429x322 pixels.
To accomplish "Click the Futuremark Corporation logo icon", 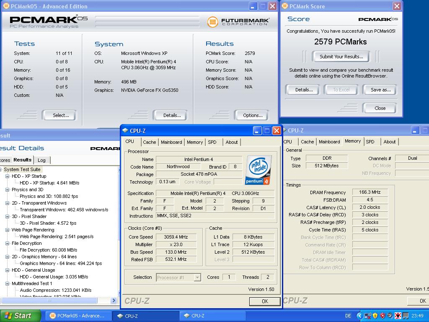I will pos(212,22).
